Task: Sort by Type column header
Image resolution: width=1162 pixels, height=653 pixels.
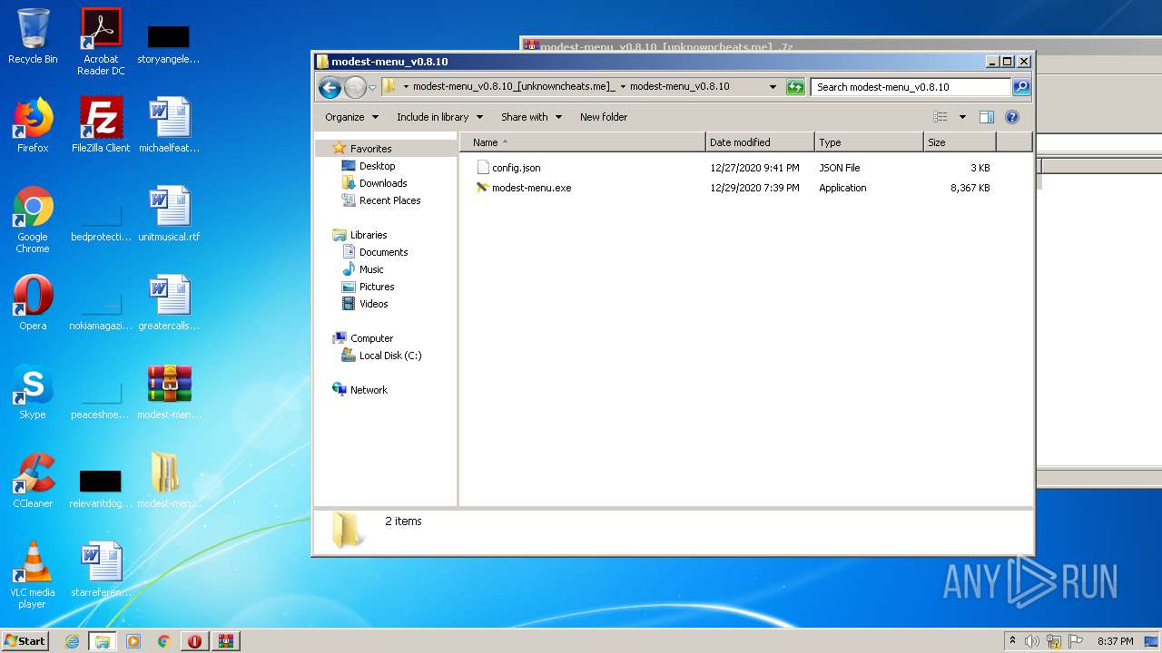Action: [869, 142]
